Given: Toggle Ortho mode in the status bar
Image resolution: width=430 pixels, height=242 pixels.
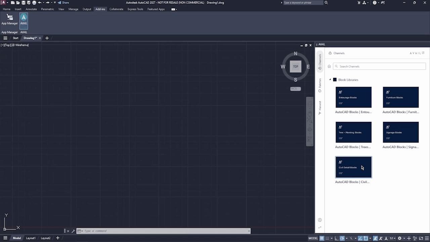Looking at the screenshot, I should pos(337,238).
